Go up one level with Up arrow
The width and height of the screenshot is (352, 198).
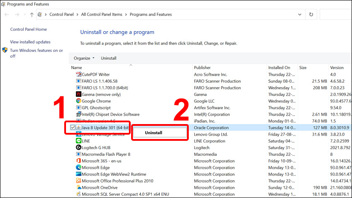[32, 15]
